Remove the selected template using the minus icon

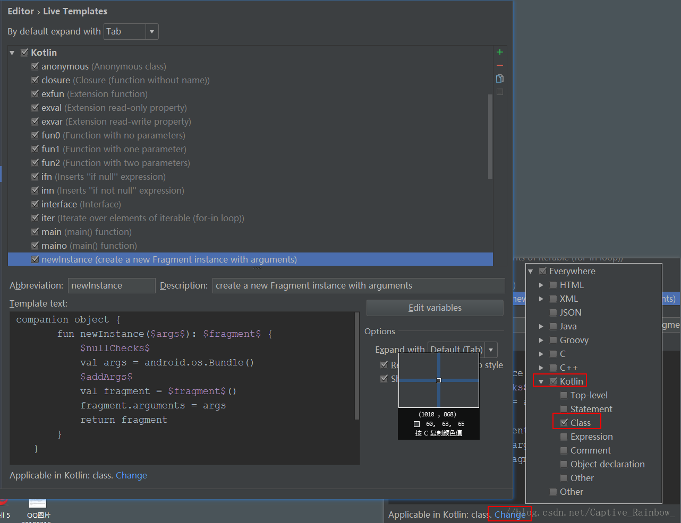[x=499, y=65]
